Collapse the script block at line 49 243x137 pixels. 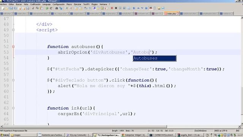click(13, 30)
